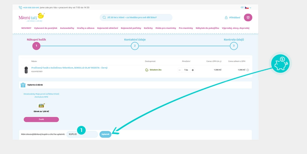Screen dimensions: 307x154
Task: Click the search magnifier icon
Action: [x=104, y=17]
